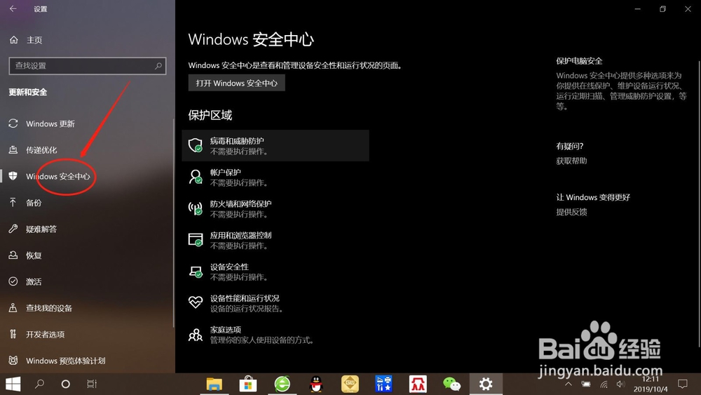Open the green e browser on taskbar
701x395 pixels.
pyautogui.click(x=282, y=384)
